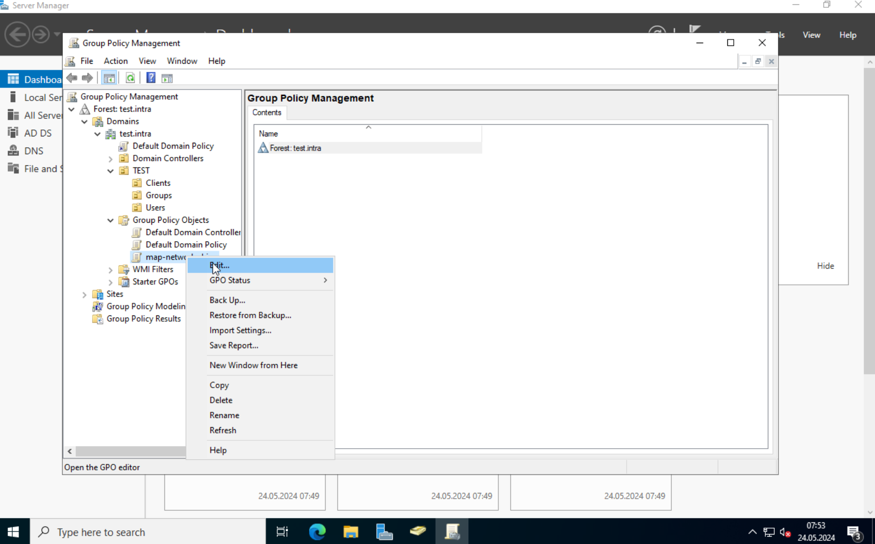Open AD DS in Server Manager sidebar
The image size is (875, 544).
click(32, 133)
